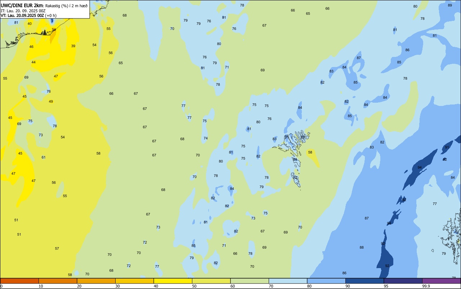Pick the pale yellow 50–60 legend swatch
Viewport: 461px width, 289px height.
pyautogui.click(x=211, y=281)
